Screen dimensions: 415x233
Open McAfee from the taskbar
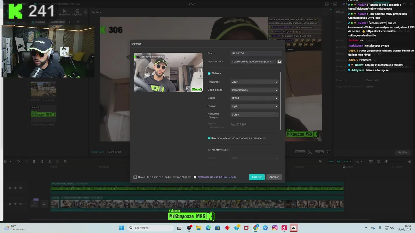(246, 228)
